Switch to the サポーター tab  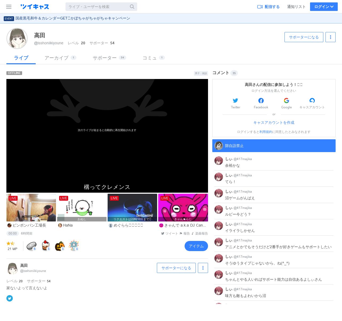pos(105,58)
